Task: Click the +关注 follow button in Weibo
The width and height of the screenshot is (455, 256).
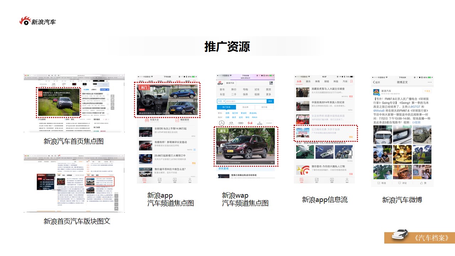Action: click(x=427, y=91)
